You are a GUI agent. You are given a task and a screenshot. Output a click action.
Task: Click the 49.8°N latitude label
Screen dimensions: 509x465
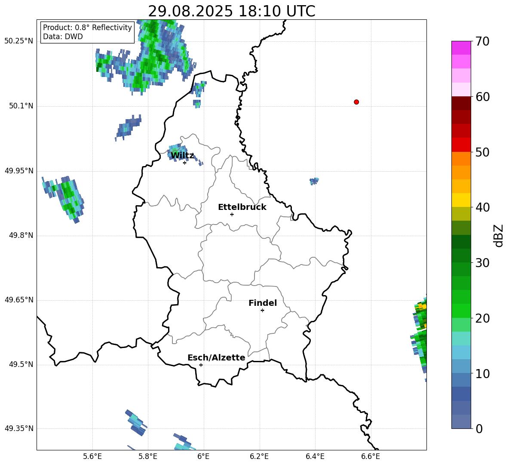21,235
